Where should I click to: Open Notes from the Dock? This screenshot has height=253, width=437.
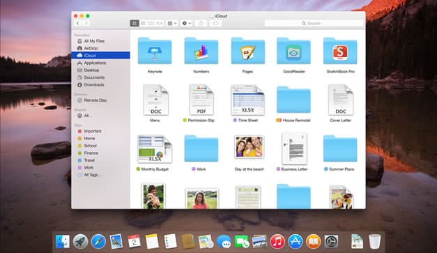152,241
